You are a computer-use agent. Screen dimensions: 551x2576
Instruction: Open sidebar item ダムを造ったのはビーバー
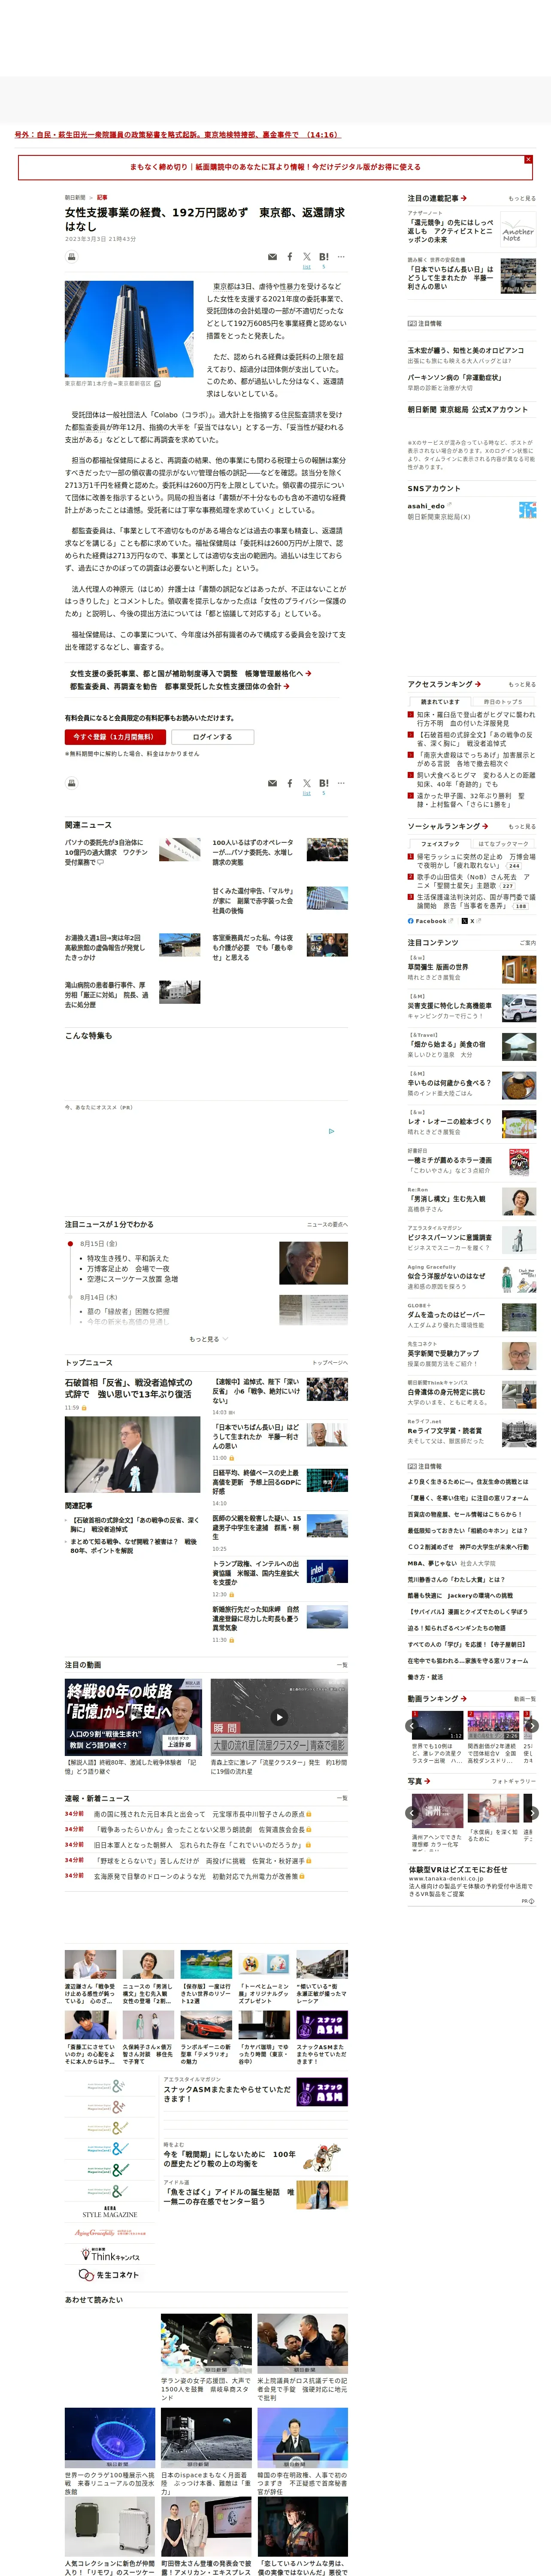(x=446, y=1314)
